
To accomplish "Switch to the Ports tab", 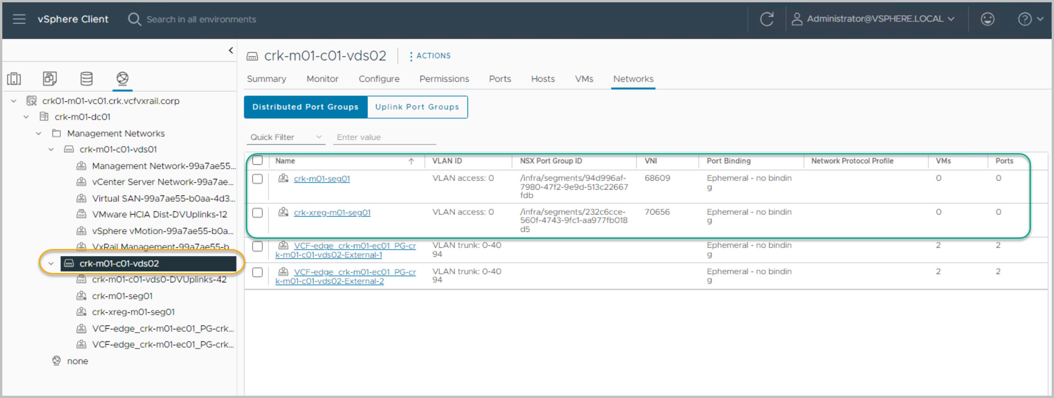I will (500, 79).
